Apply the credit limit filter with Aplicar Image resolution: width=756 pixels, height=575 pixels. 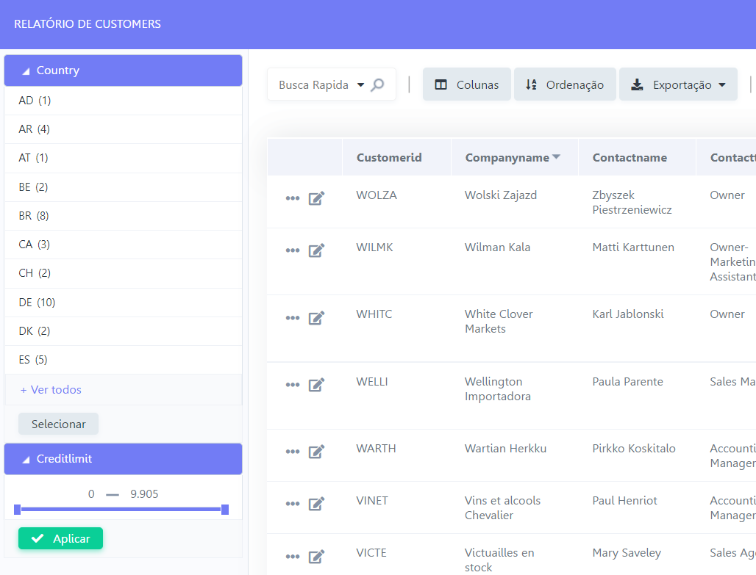pyautogui.click(x=61, y=538)
